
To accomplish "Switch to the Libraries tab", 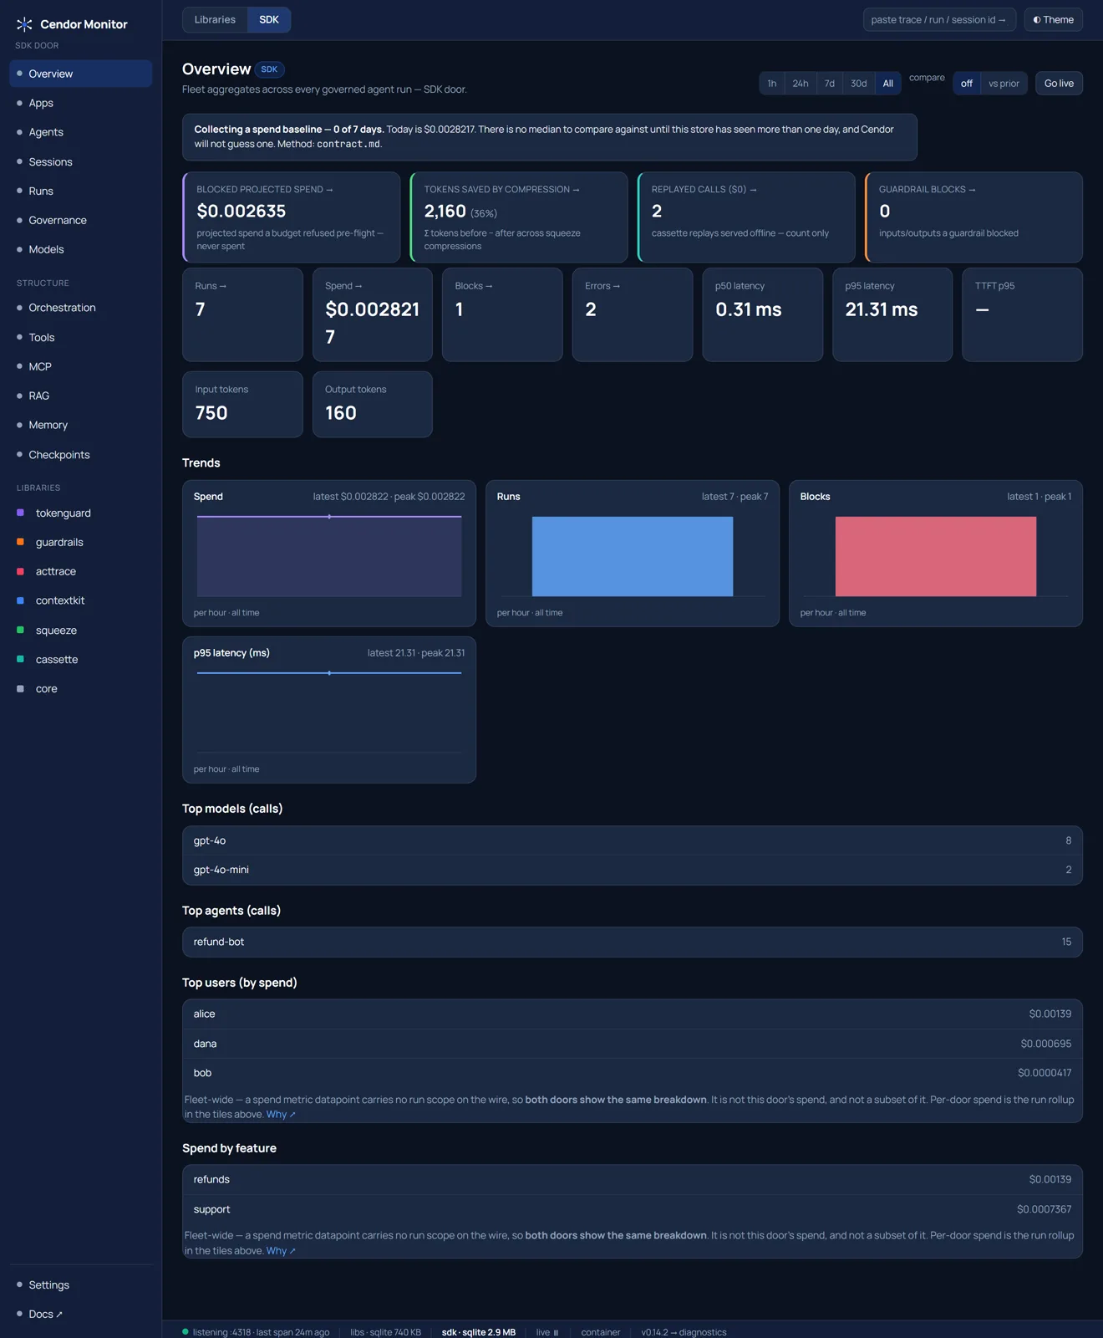I will pyautogui.click(x=215, y=20).
